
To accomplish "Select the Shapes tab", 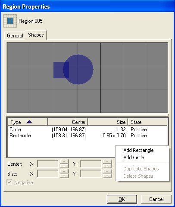I will pos(36,35).
